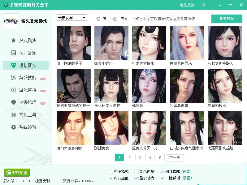This screenshot has height=185, width=247.
Task: Click the 游戏加速 button
Action: (17, 173)
